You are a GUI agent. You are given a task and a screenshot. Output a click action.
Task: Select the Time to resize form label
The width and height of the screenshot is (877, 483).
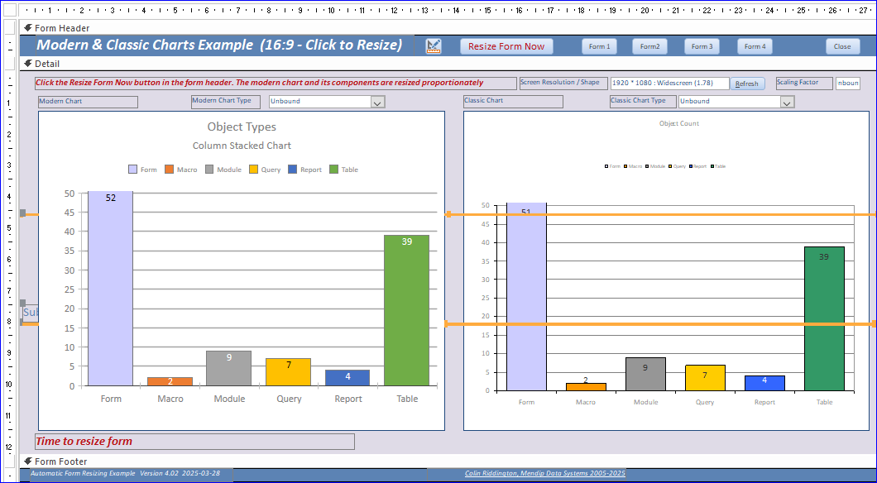tap(194, 442)
